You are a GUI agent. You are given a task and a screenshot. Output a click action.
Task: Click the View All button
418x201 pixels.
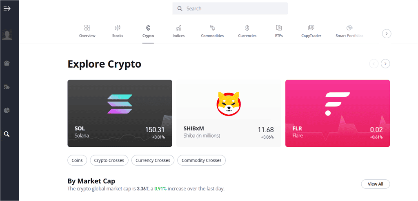click(x=375, y=184)
